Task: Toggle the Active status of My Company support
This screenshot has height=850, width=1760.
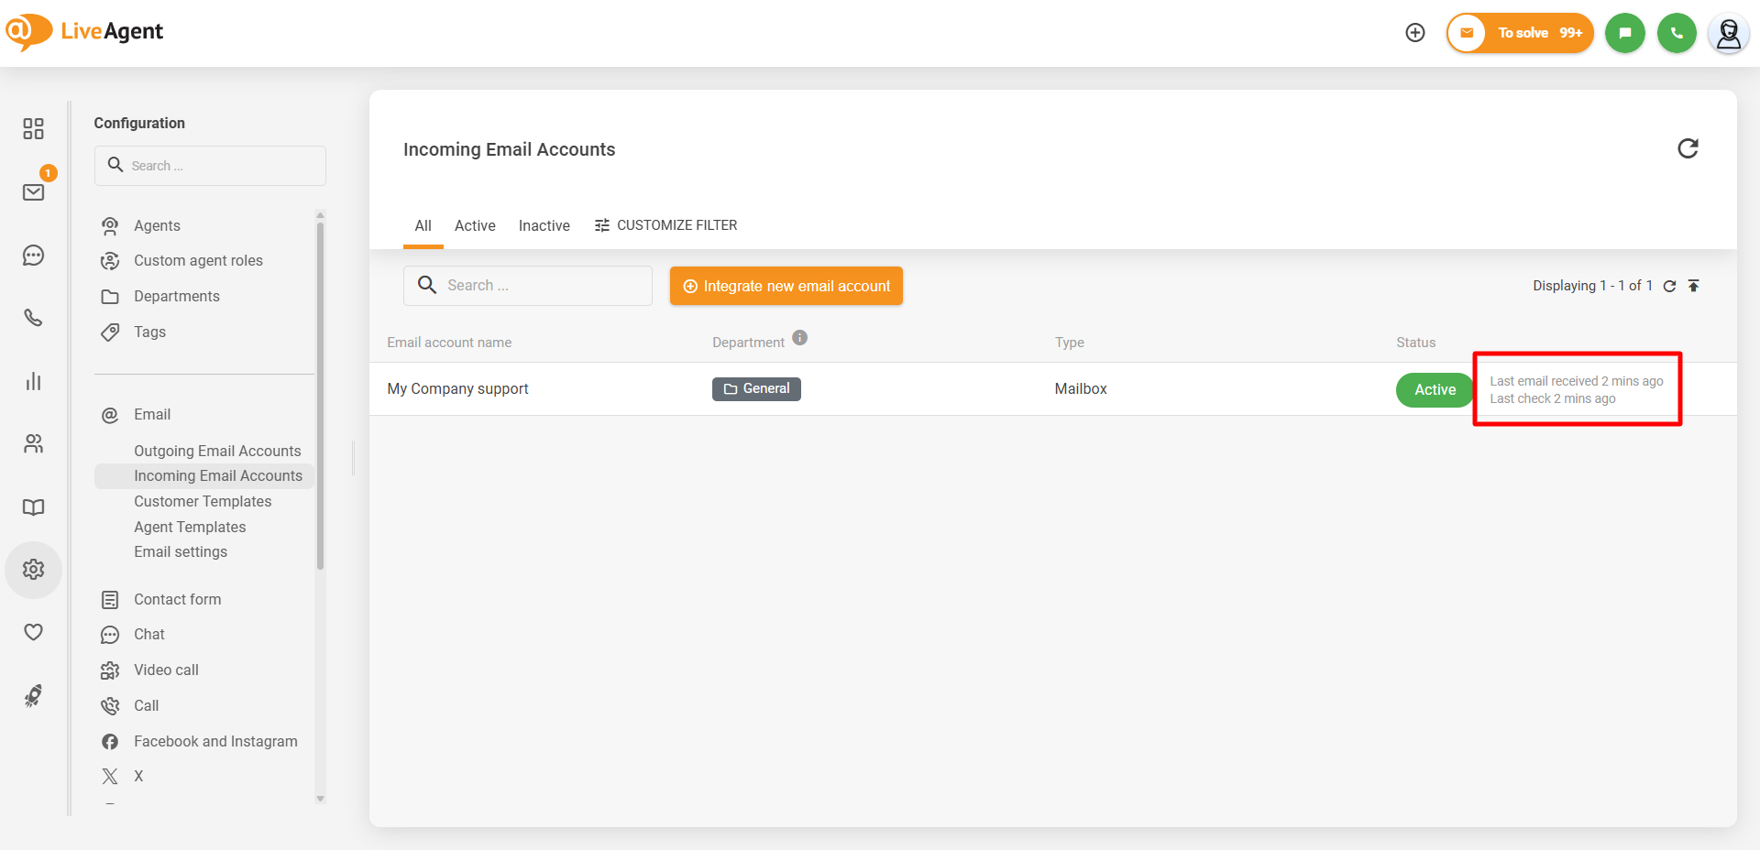Action: [x=1435, y=389]
